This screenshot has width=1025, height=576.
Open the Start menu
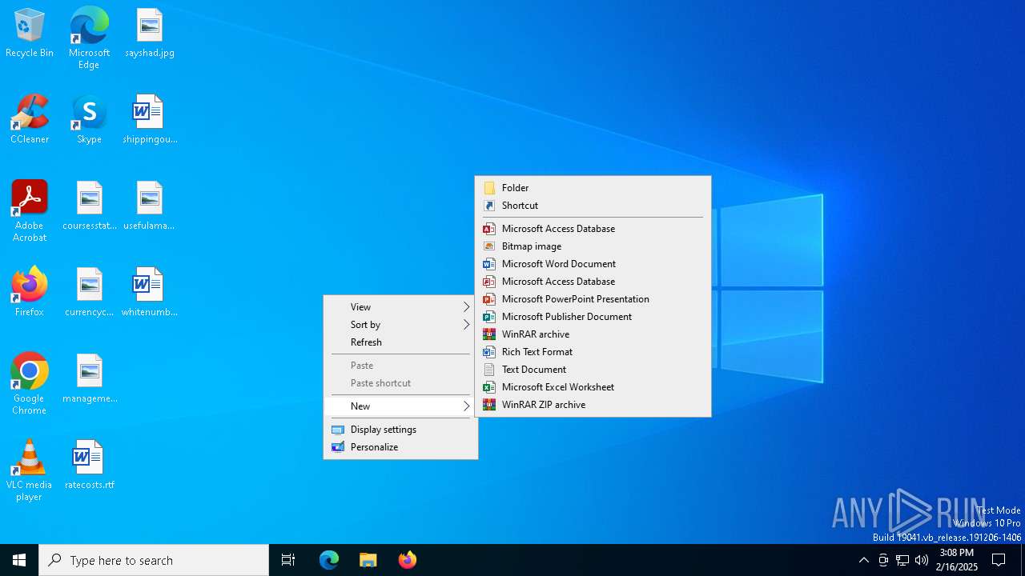[19, 560]
